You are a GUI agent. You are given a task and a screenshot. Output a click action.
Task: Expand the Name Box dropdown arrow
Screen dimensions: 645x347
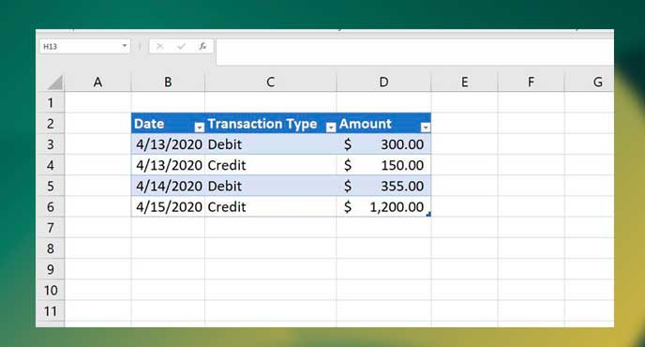[x=125, y=46]
